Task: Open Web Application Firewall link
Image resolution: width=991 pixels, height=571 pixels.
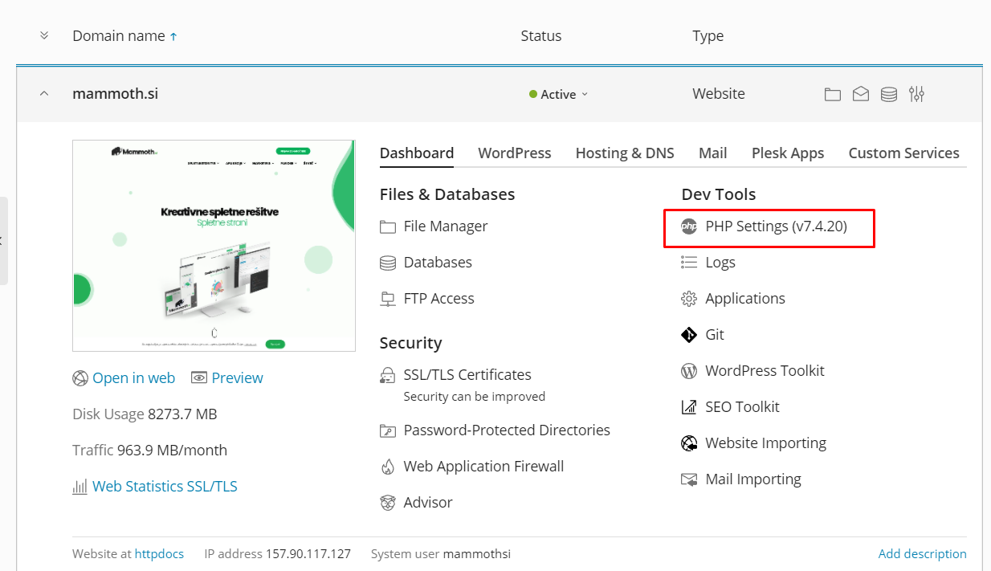Action: tap(484, 467)
